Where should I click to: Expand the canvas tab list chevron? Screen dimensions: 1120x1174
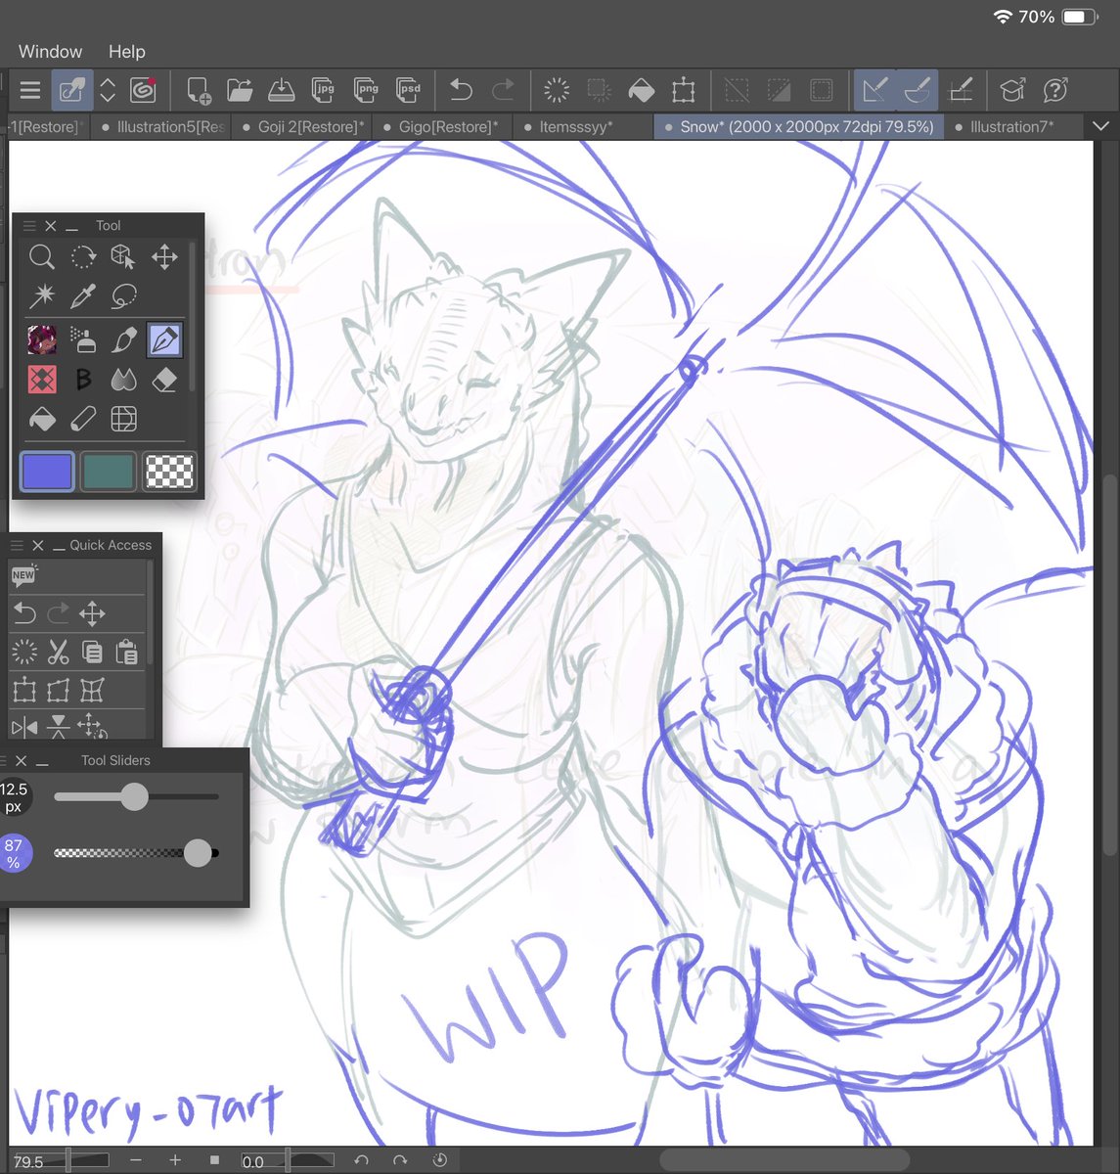[x=1100, y=127]
